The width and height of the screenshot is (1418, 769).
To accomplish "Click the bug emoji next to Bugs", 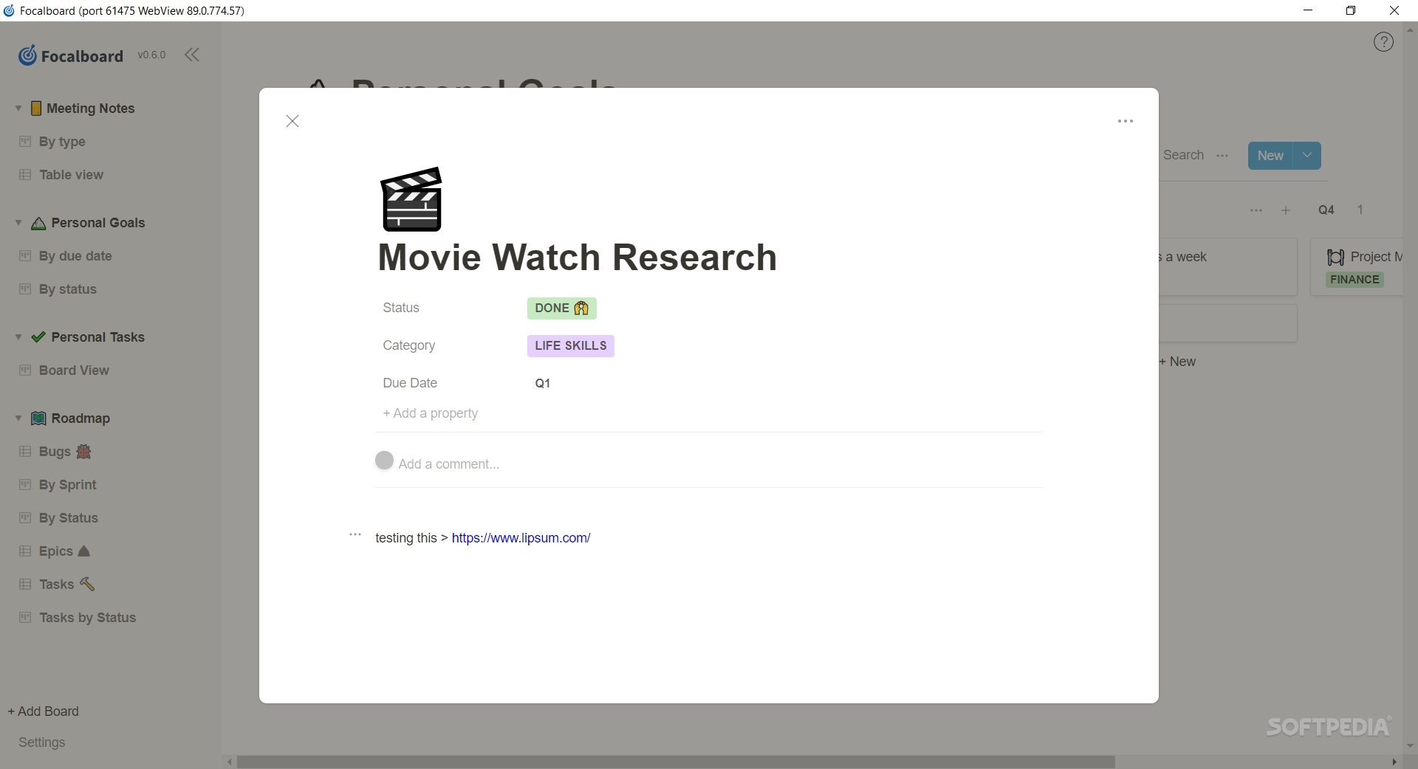I will click(83, 452).
